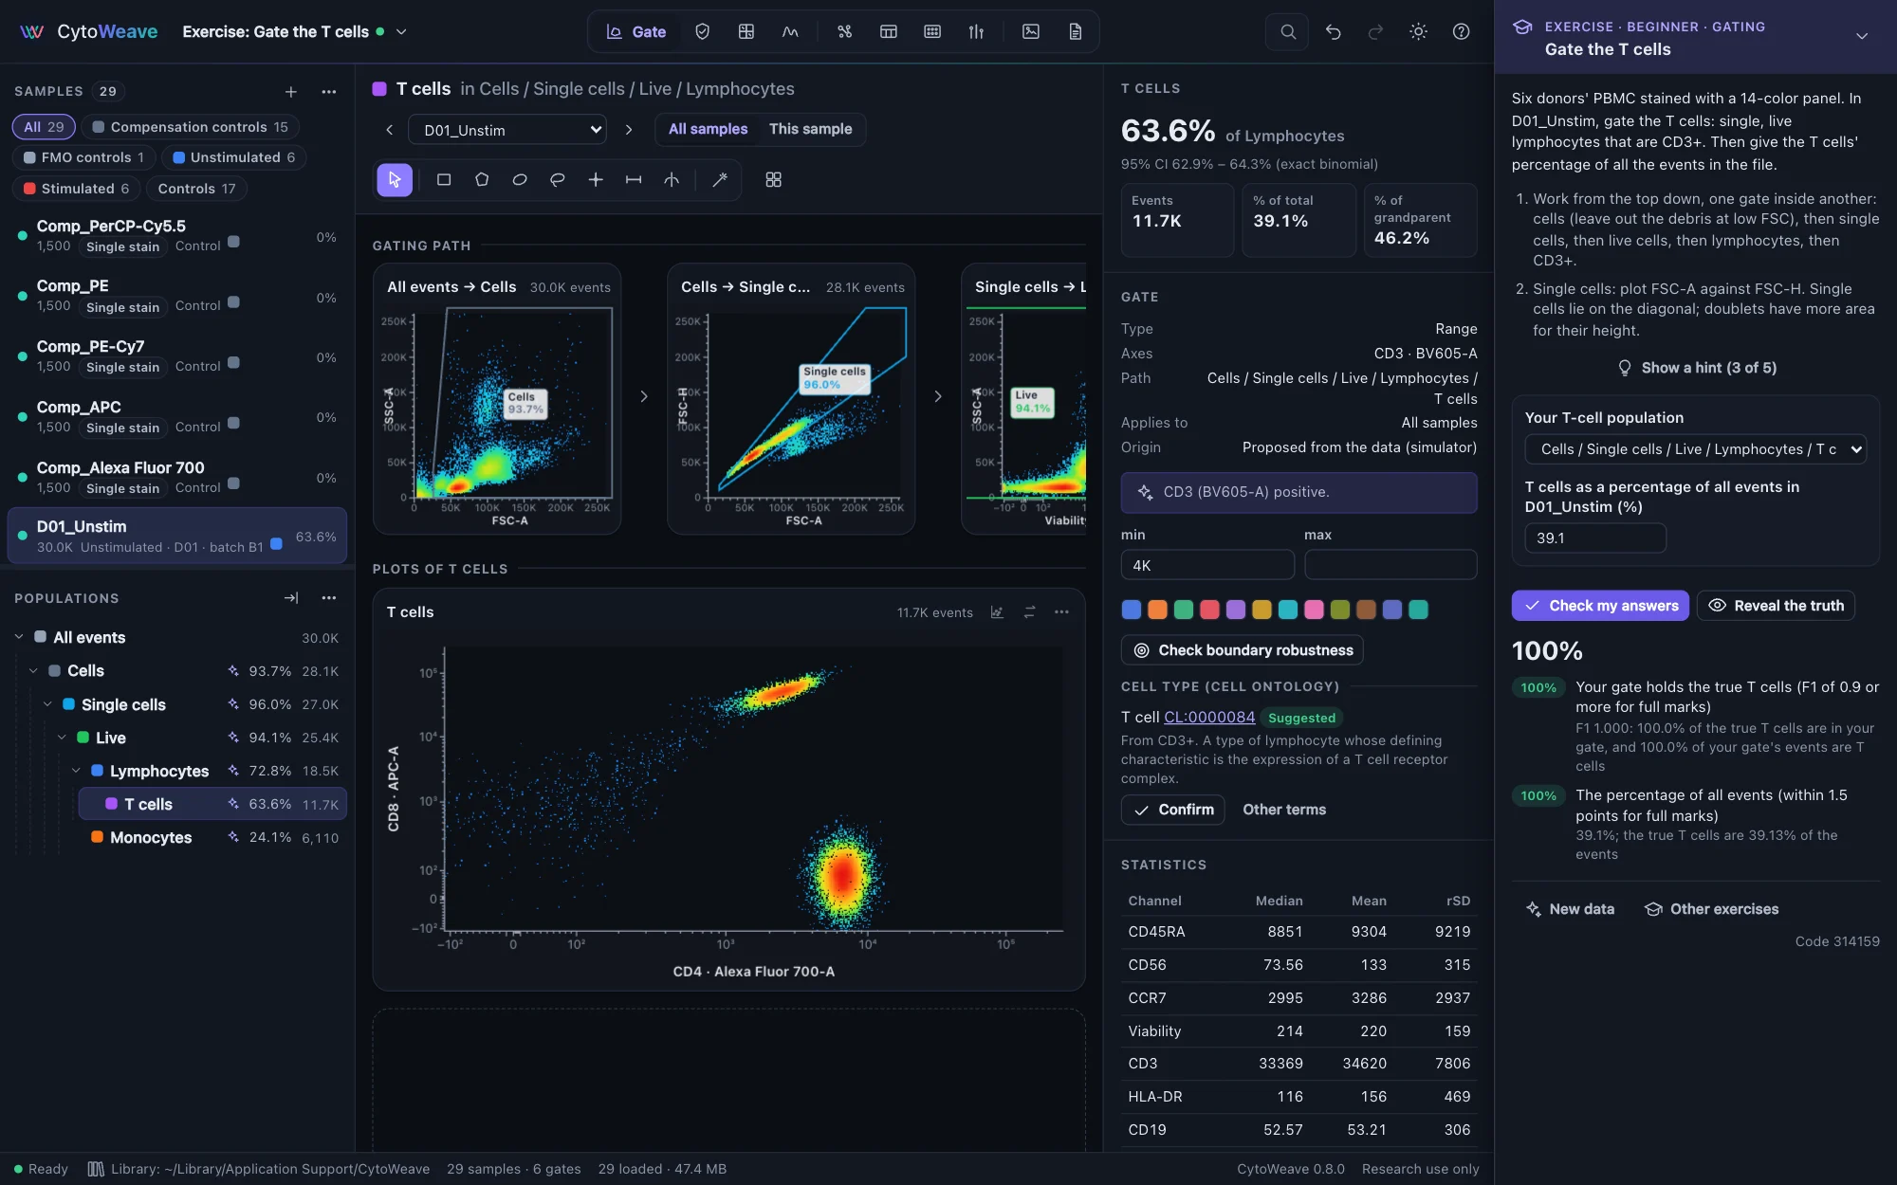Toggle the Stimulated 6 sample filter
The width and height of the screenshot is (1897, 1185).
76,189
